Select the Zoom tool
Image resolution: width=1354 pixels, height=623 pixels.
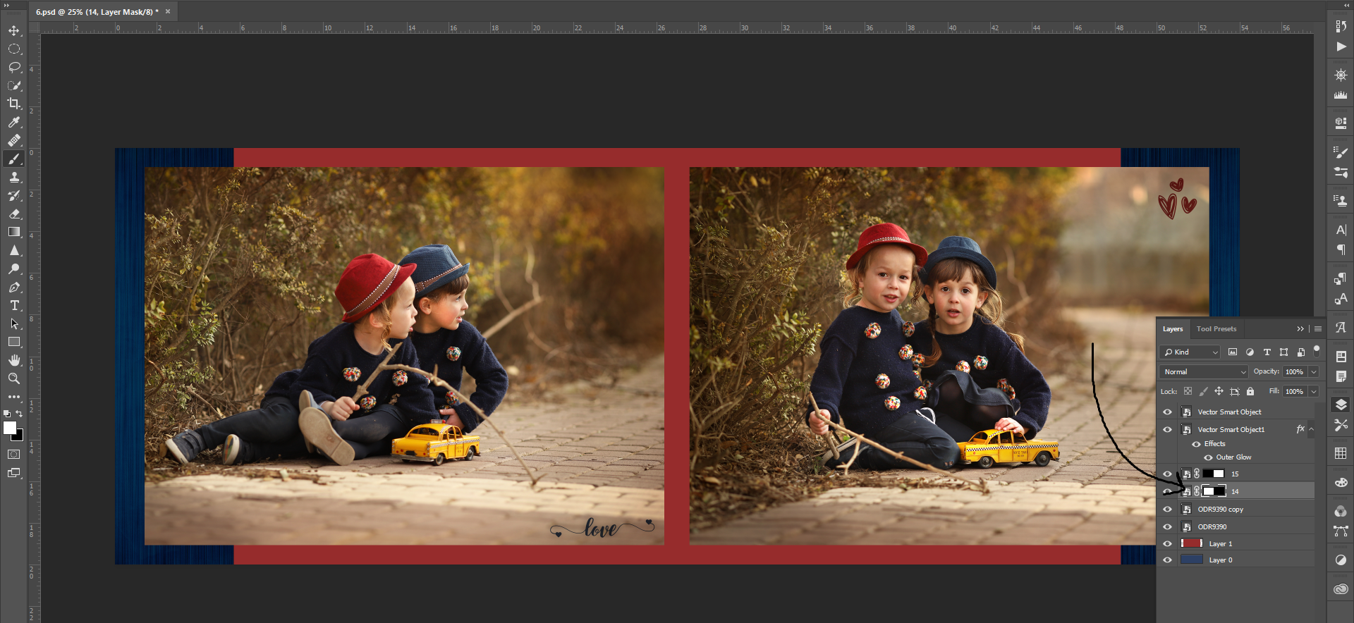coord(14,378)
